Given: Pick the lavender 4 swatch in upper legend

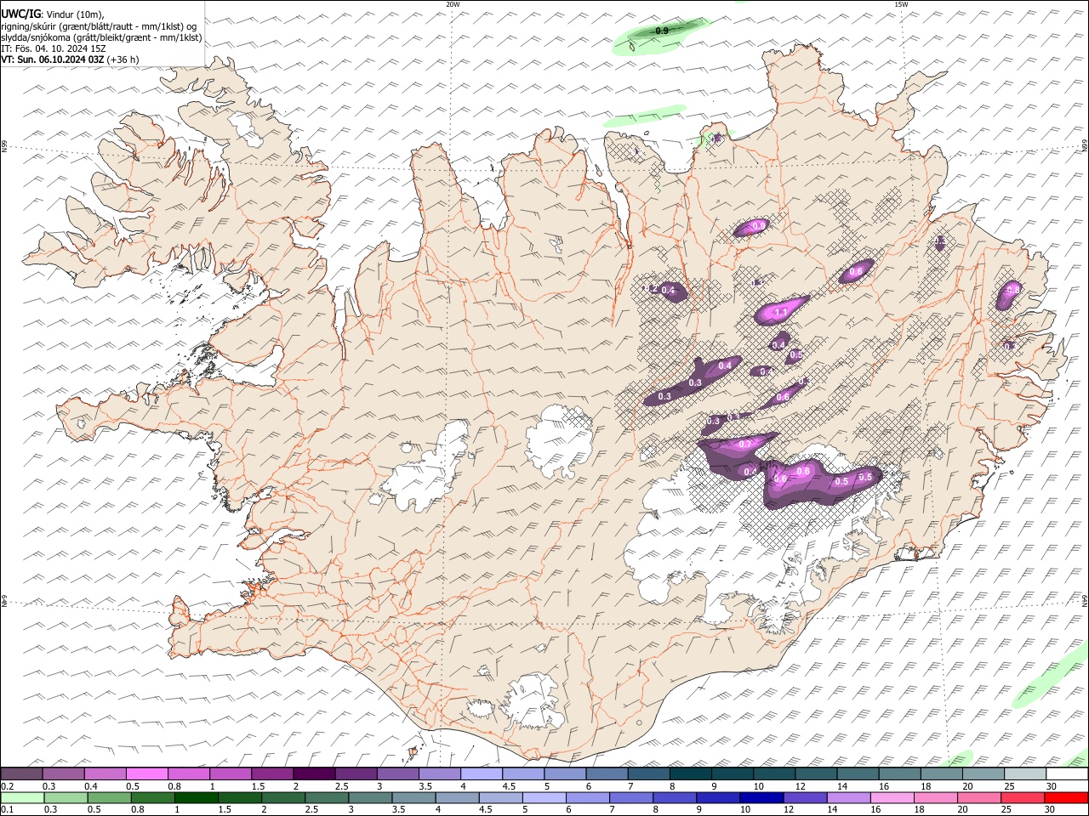Looking at the screenshot, I should pyautogui.click(x=481, y=774).
